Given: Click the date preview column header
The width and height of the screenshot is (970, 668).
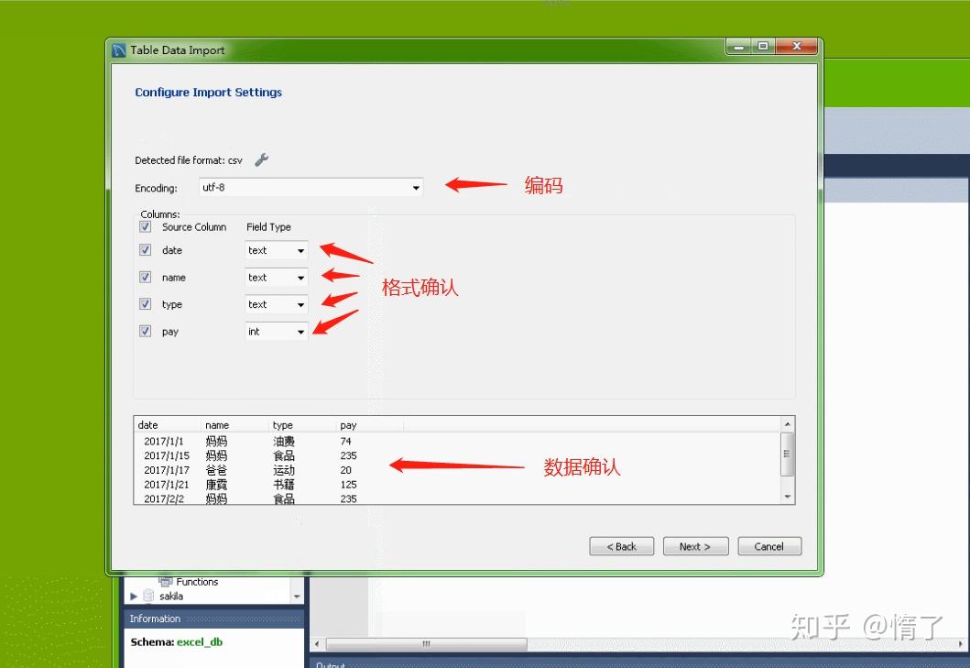Looking at the screenshot, I should 168,424.
